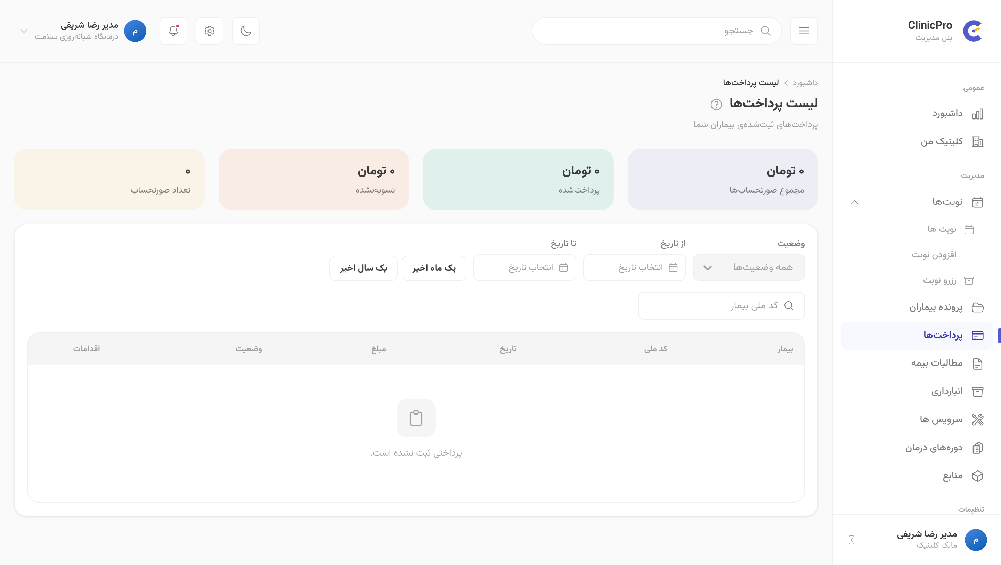Focus the جستجو search field in the header
Screen dimensions: 1001x565
tap(656, 31)
